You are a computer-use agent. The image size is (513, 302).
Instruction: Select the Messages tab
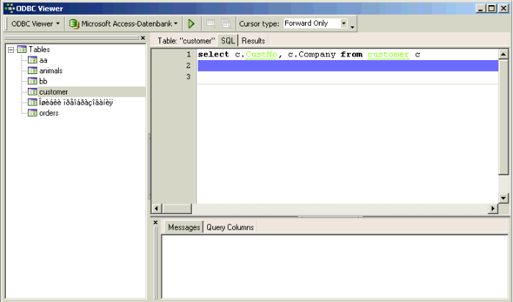[x=184, y=227]
